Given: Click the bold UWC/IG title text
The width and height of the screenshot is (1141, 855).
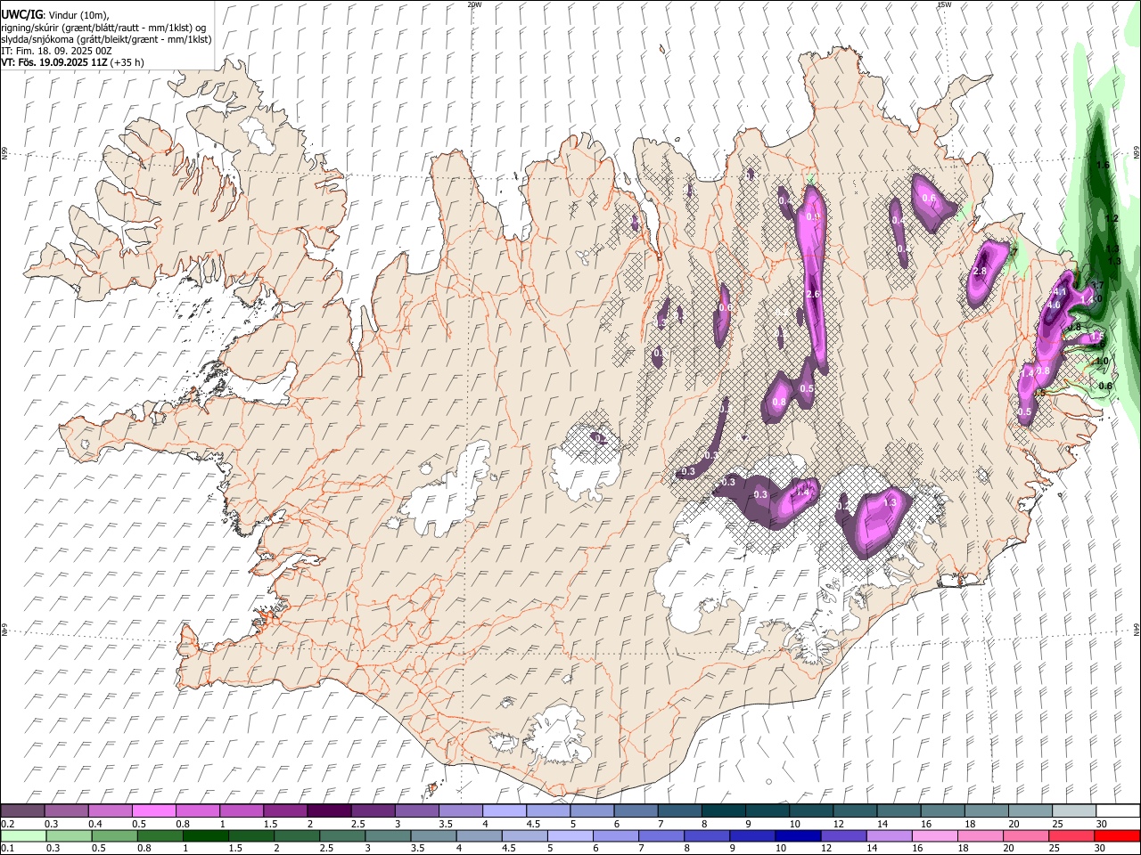Looking at the screenshot, I should tap(21, 14).
